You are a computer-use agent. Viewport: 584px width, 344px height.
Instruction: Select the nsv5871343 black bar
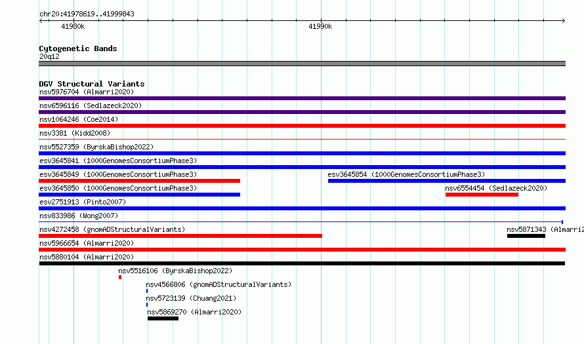526,236
